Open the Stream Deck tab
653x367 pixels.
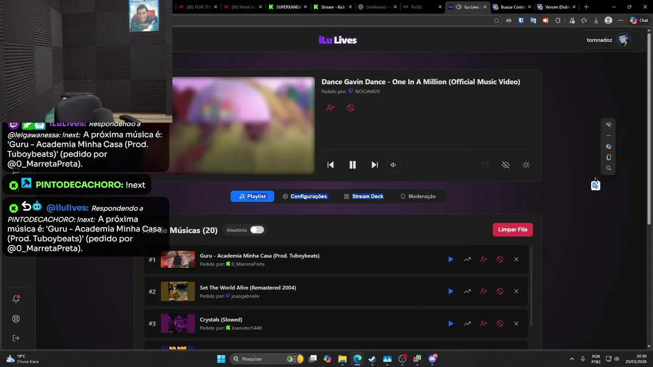tap(363, 196)
